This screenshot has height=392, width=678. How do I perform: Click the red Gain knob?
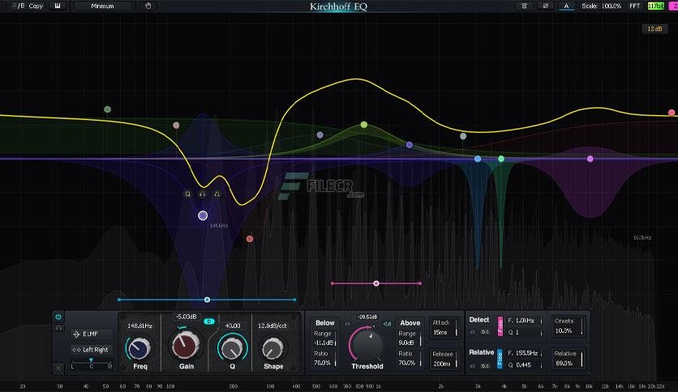tap(185, 346)
